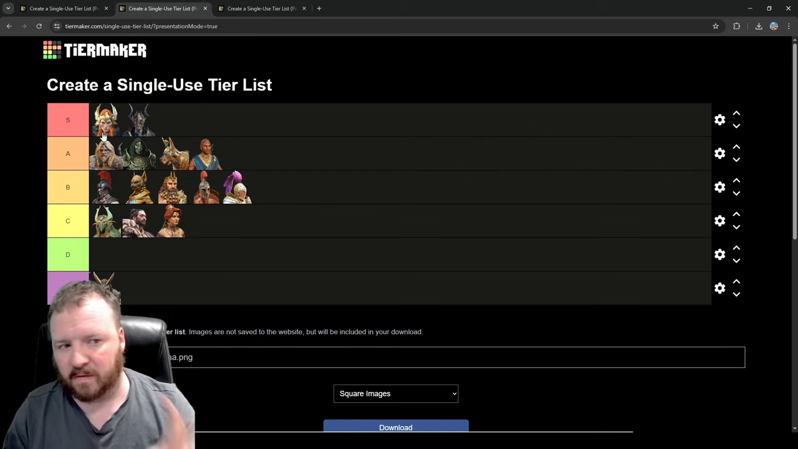This screenshot has height=449, width=798.
Task: Switch to the first browser tab
Action: tap(62, 8)
